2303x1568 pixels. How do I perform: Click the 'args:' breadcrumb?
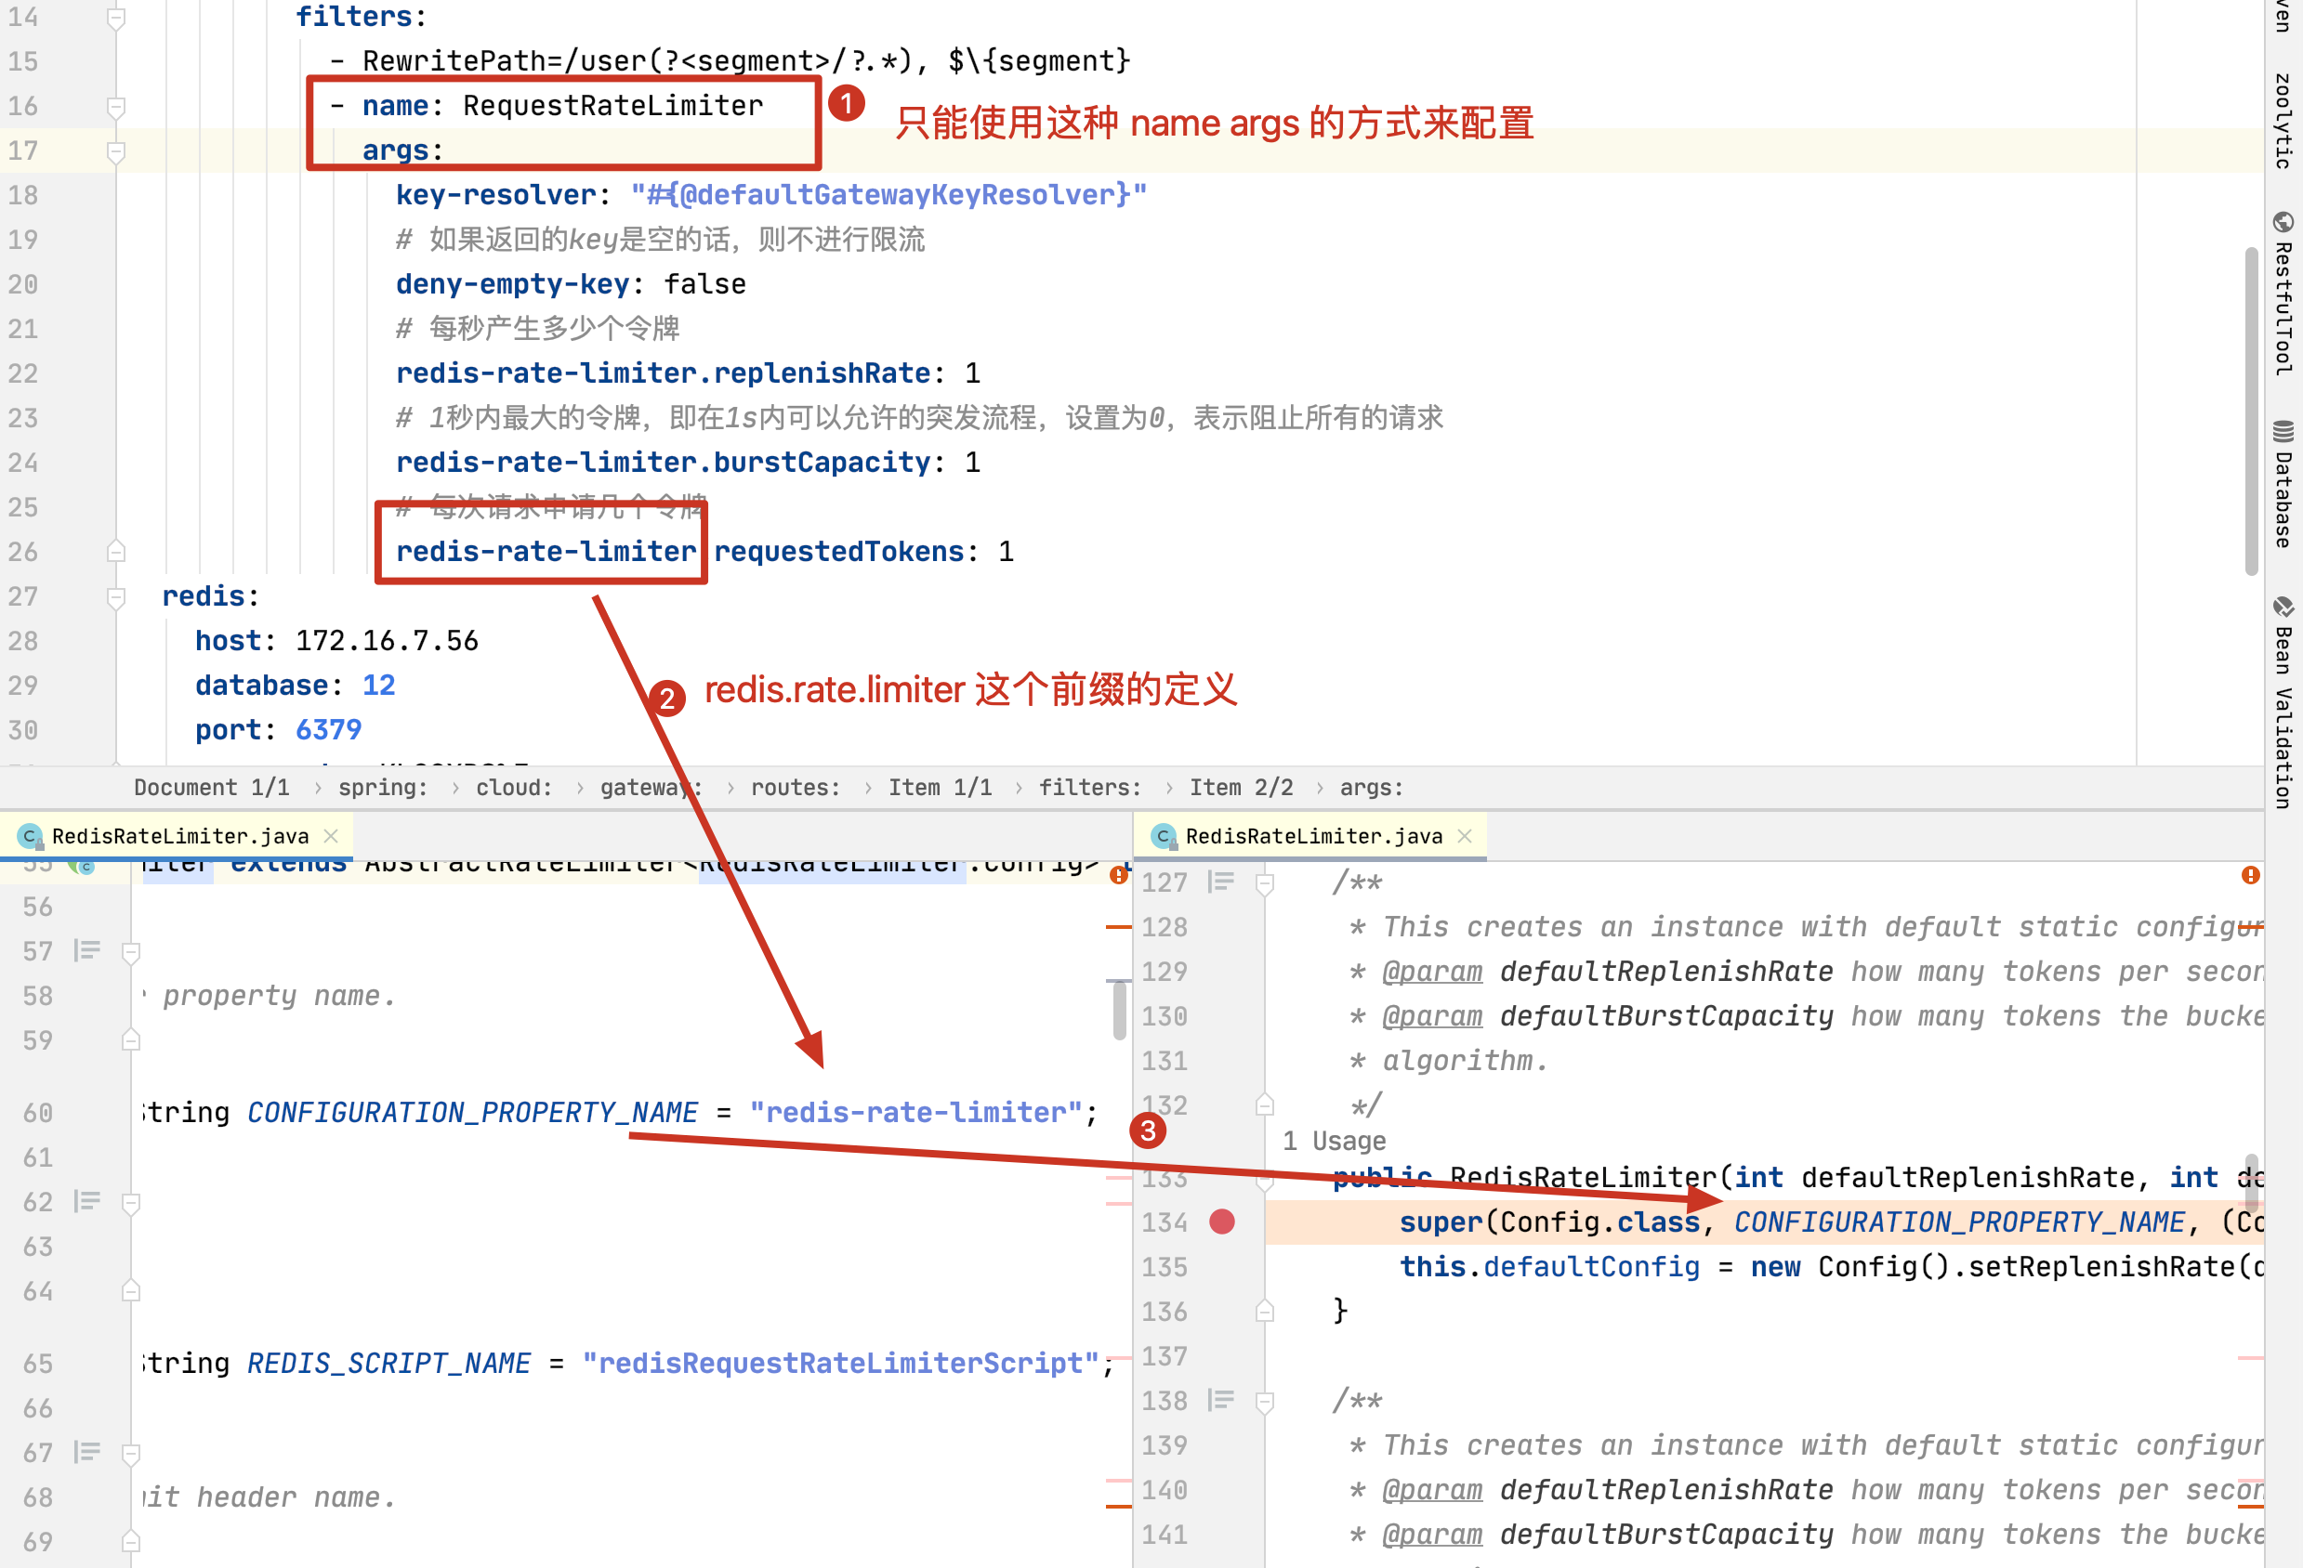coord(1372,788)
